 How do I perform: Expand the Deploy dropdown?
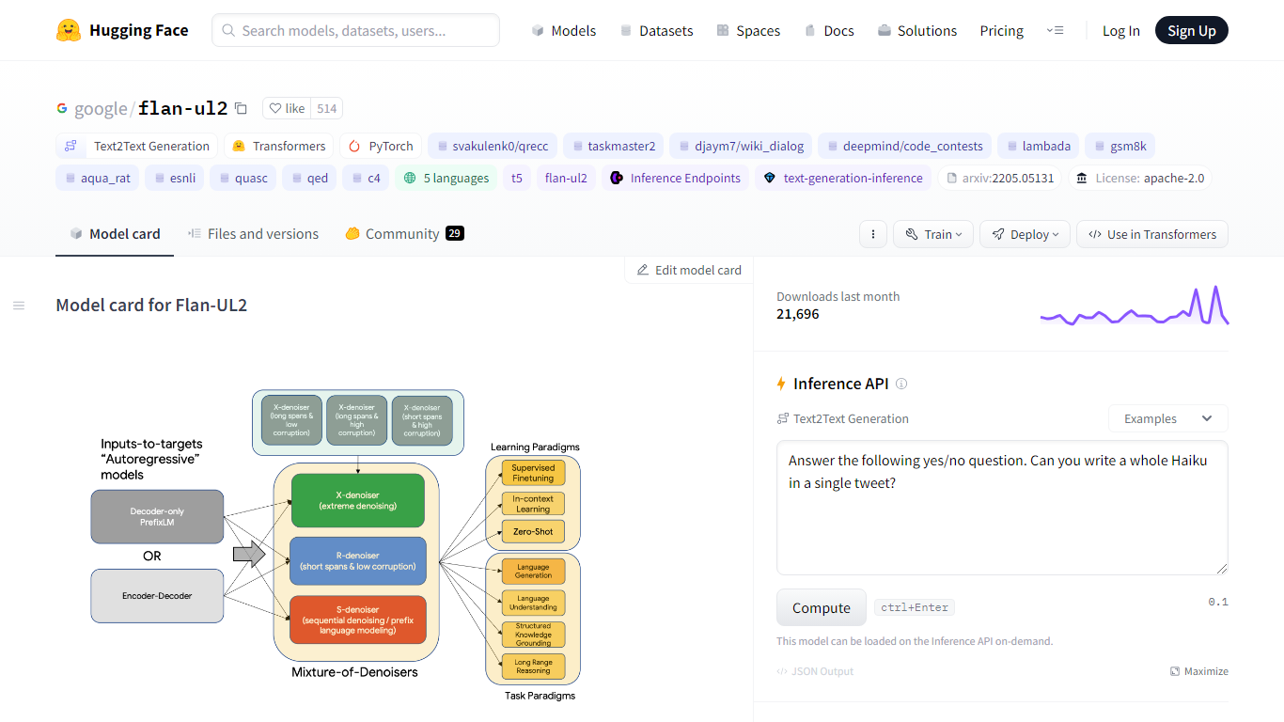pos(1025,234)
